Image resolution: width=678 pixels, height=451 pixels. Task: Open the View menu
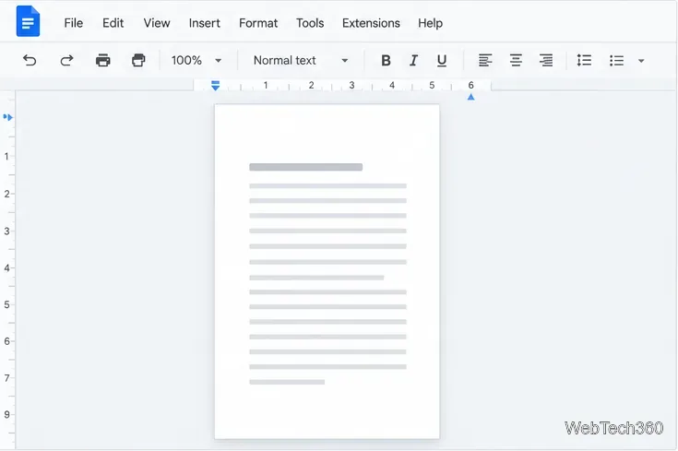coord(157,23)
